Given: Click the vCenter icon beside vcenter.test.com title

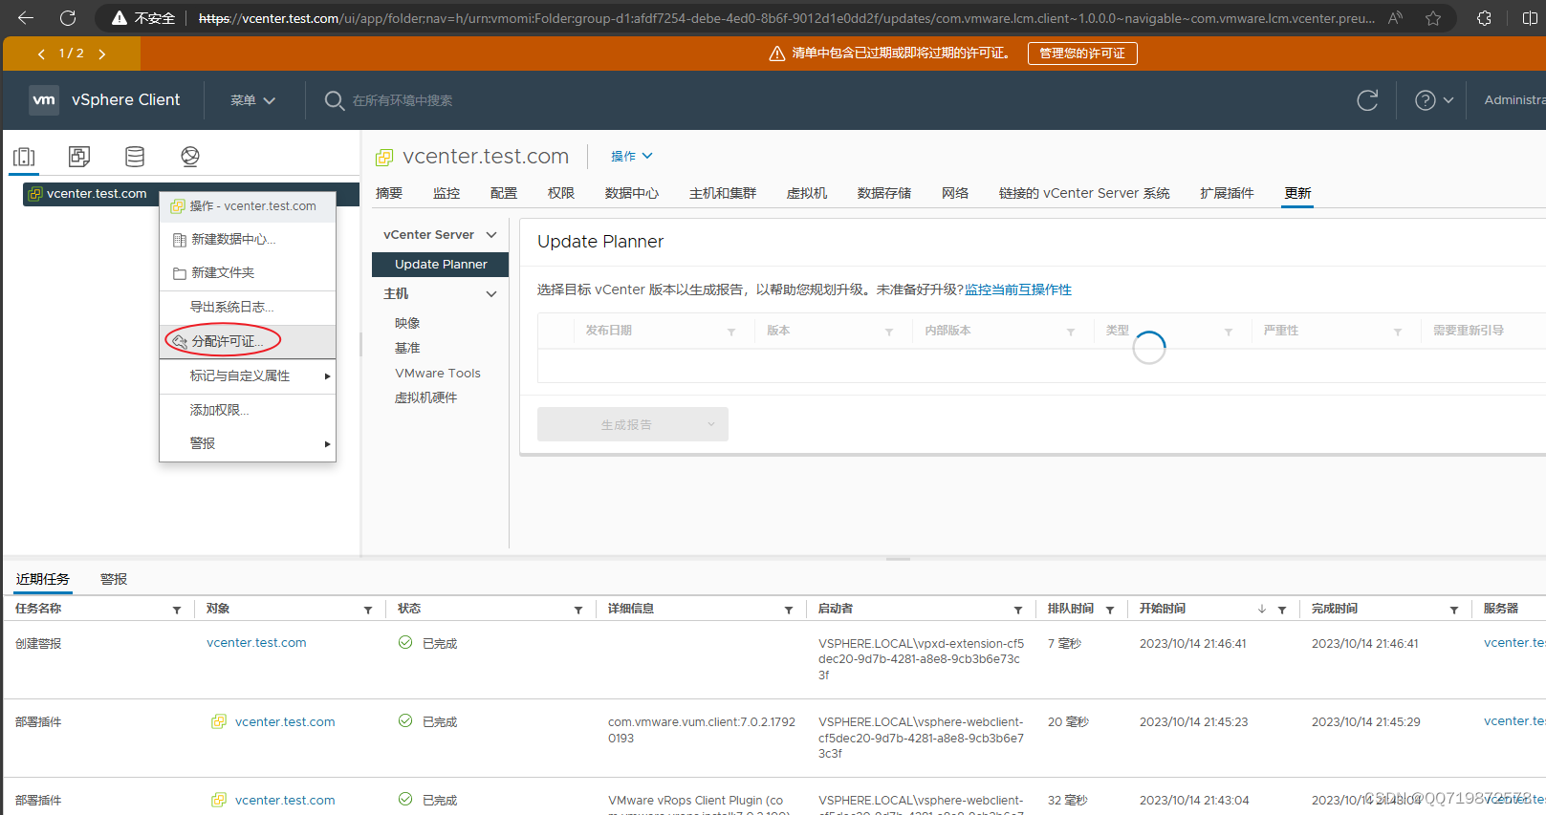Looking at the screenshot, I should (384, 157).
